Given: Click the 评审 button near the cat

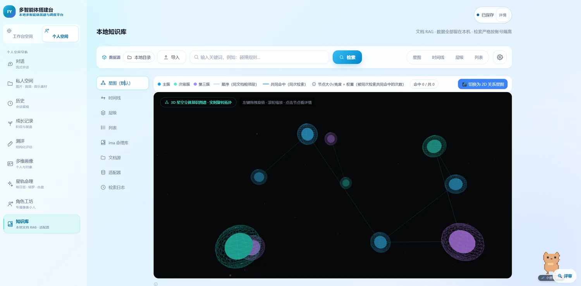Looking at the screenshot, I should tap(565, 276).
